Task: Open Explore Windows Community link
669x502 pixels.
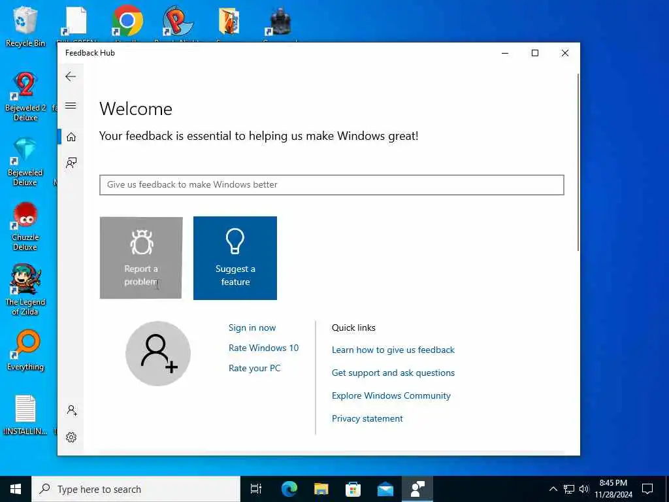Action: [x=391, y=395]
